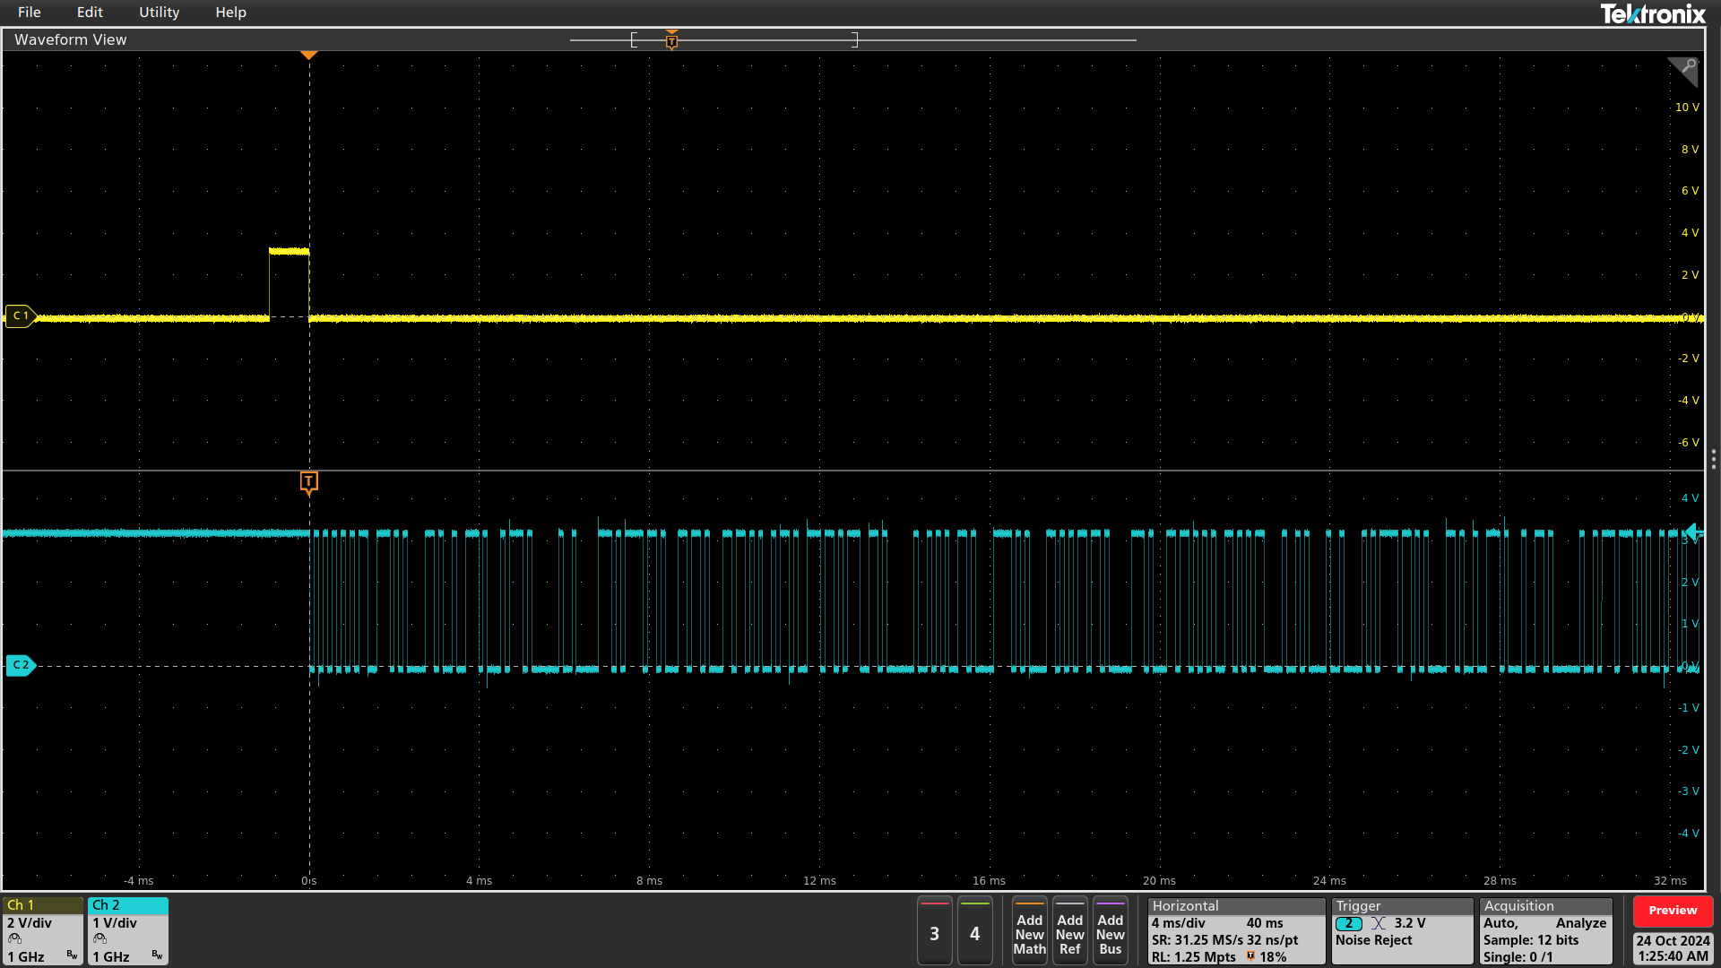Open the Utility menu
1721x968 pixels.
point(159,12)
